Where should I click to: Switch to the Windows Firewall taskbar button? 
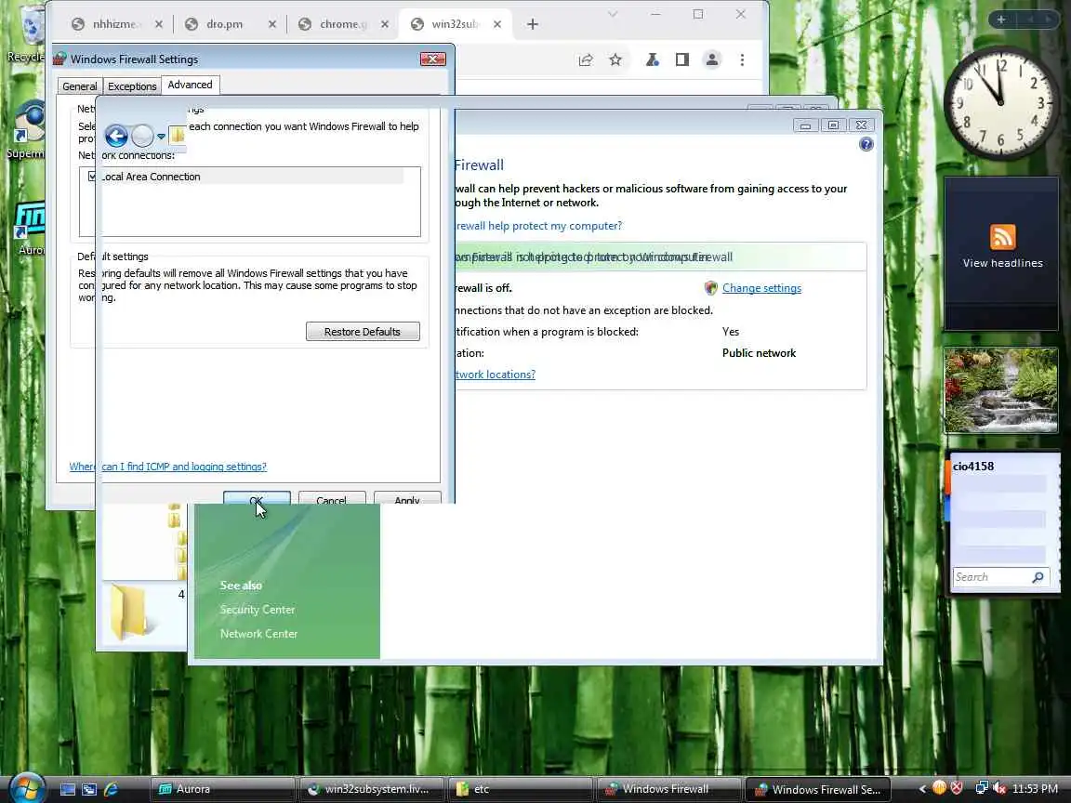[668, 789]
